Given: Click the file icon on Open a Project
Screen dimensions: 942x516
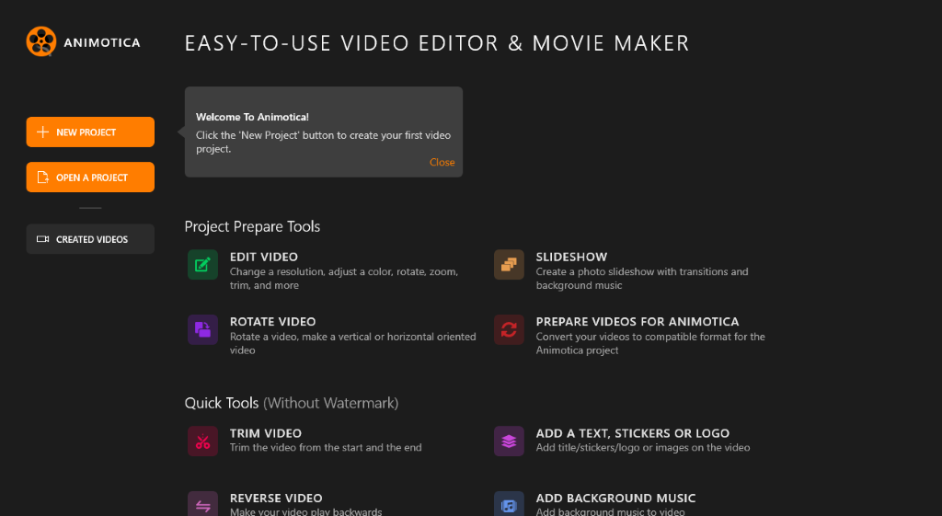Looking at the screenshot, I should coord(42,178).
